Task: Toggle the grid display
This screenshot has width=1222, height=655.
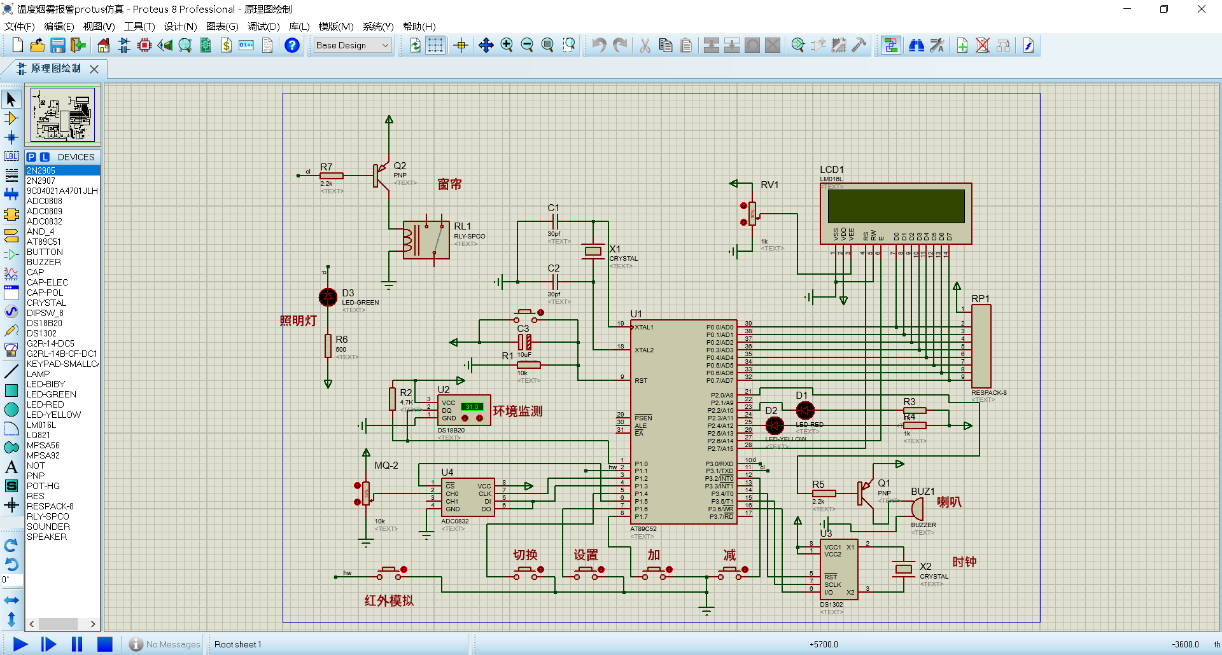Action: click(x=435, y=45)
